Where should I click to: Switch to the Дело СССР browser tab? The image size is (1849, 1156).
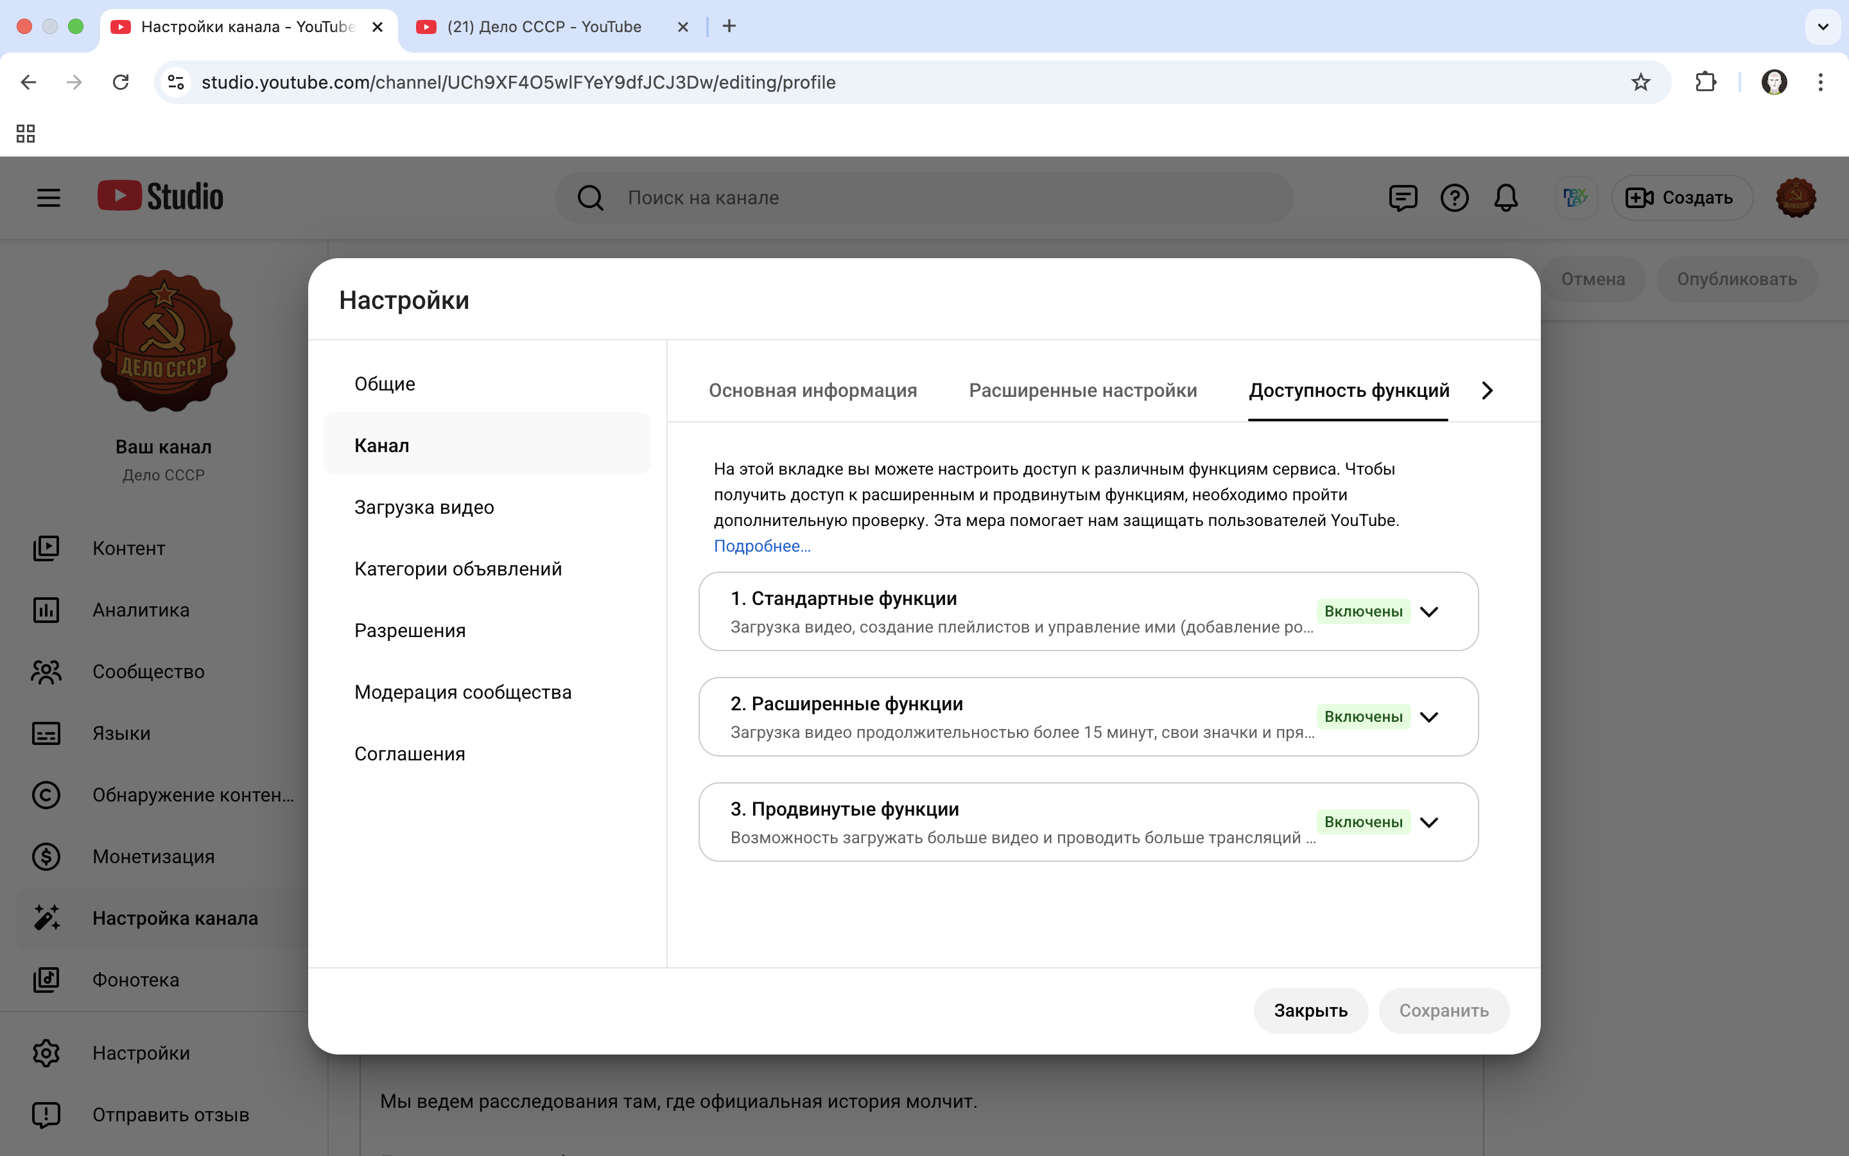pyautogui.click(x=544, y=27)
